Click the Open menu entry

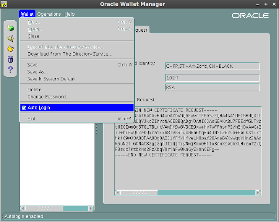click(x=77, y=29)
